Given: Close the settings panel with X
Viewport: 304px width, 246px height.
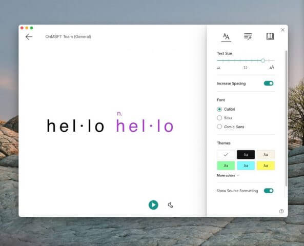Looking at the screenshot, I should click(282, 30).
